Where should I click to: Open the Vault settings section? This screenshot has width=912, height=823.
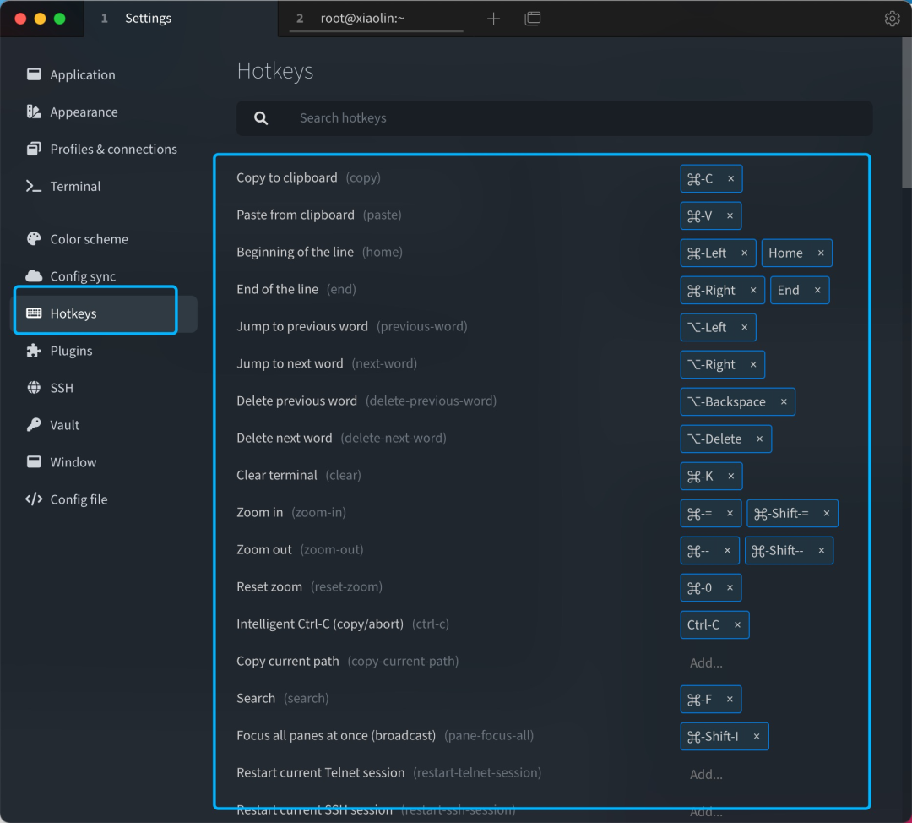pos(106,426)
